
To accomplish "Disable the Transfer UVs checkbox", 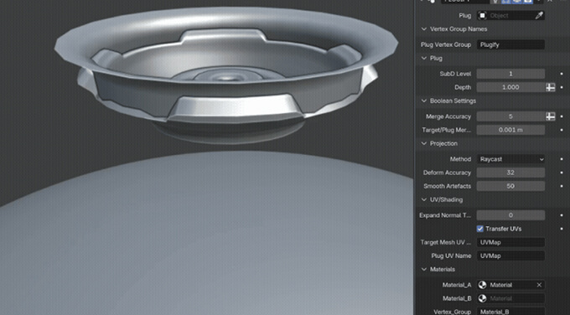I will (x=479, y=229).
